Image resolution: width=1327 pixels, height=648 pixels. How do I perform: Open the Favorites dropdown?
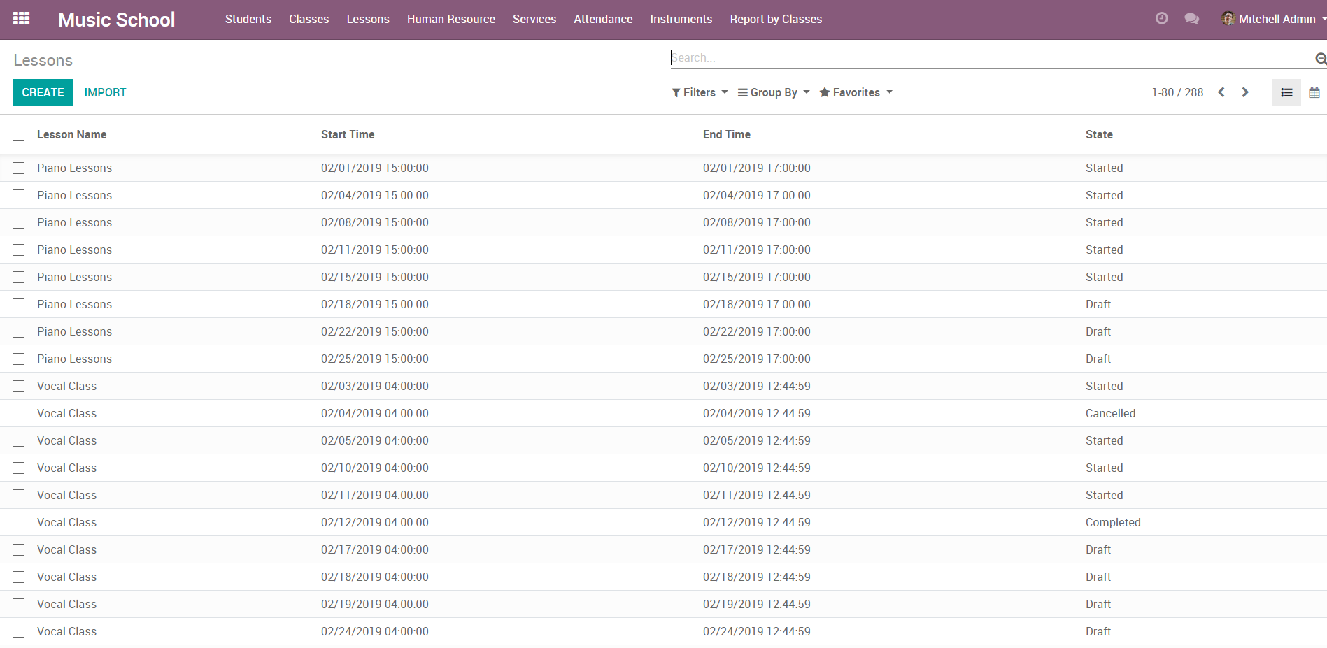tap(856, 92)
